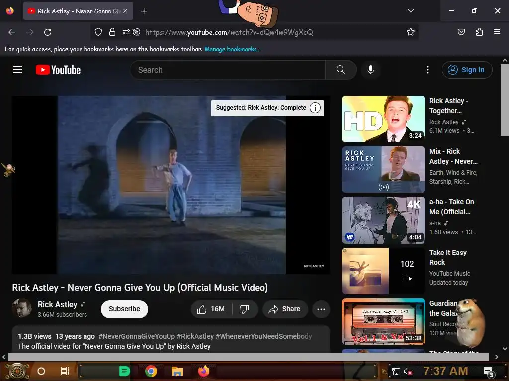Reload the current page
509x381 pixels.
click(x=48, y=32)
